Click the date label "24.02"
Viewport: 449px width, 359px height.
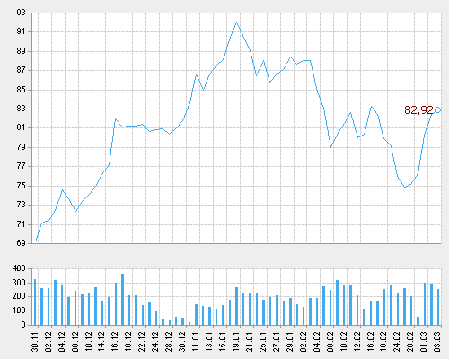(397, 341)
